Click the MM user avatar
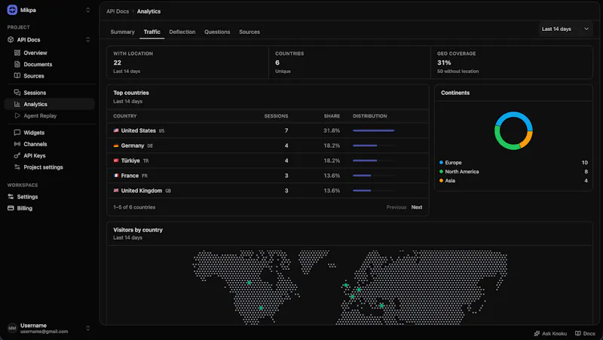Image resolution: width=603 pixels, height=340 pixels. 12,328
